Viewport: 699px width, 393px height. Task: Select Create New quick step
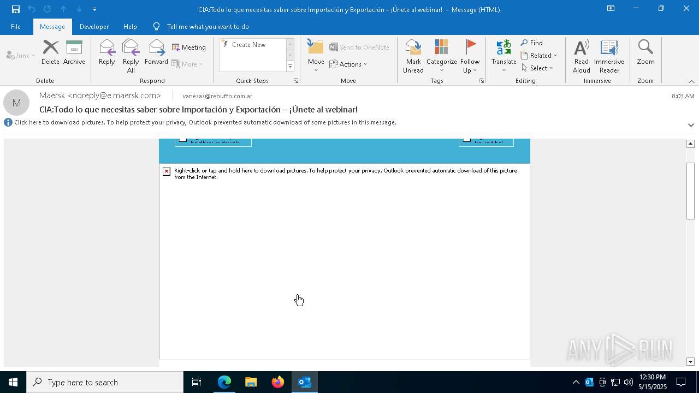coord(249,45)
